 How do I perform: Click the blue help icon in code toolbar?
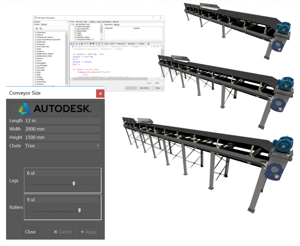tap(148, 44)
